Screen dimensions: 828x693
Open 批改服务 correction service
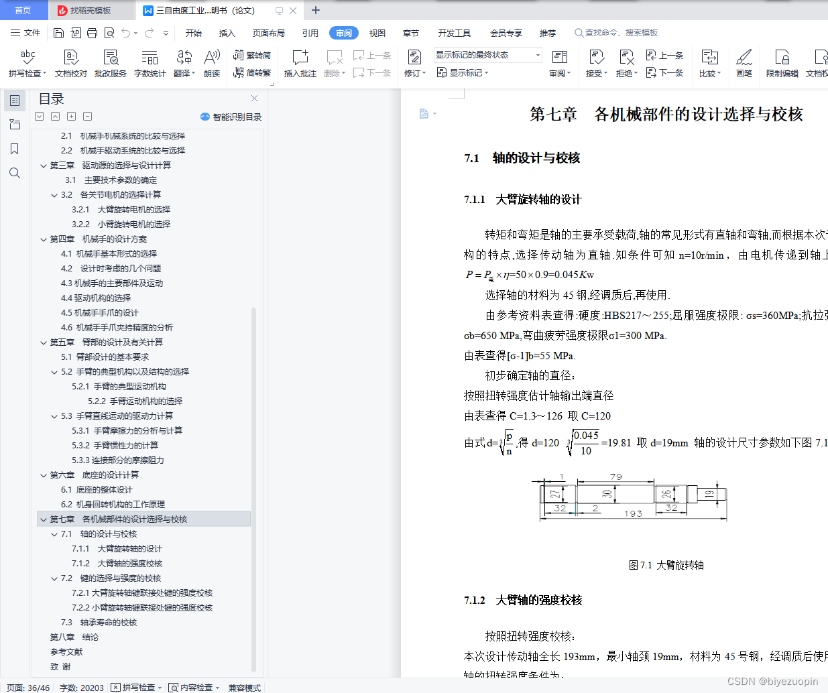point(111,63)
